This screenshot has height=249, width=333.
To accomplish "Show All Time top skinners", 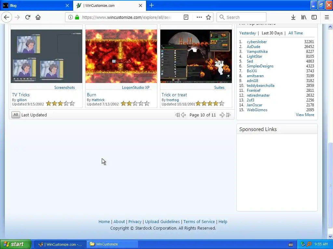I will click(295, 33).
